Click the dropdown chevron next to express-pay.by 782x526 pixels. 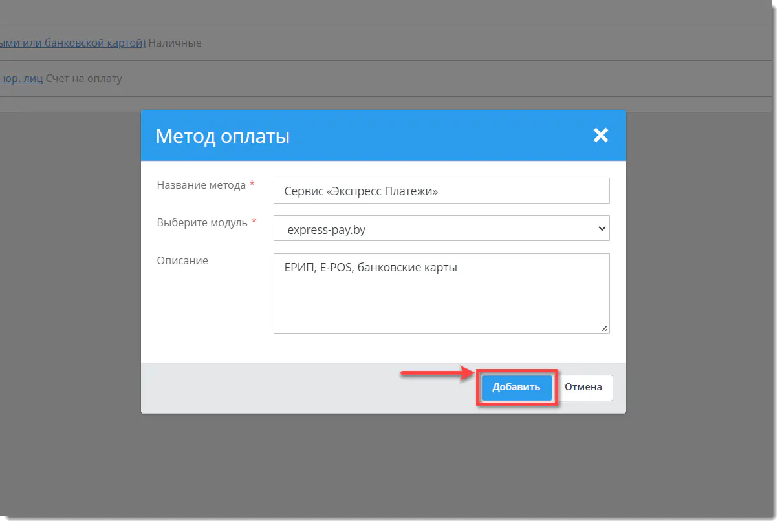(602, 228)
